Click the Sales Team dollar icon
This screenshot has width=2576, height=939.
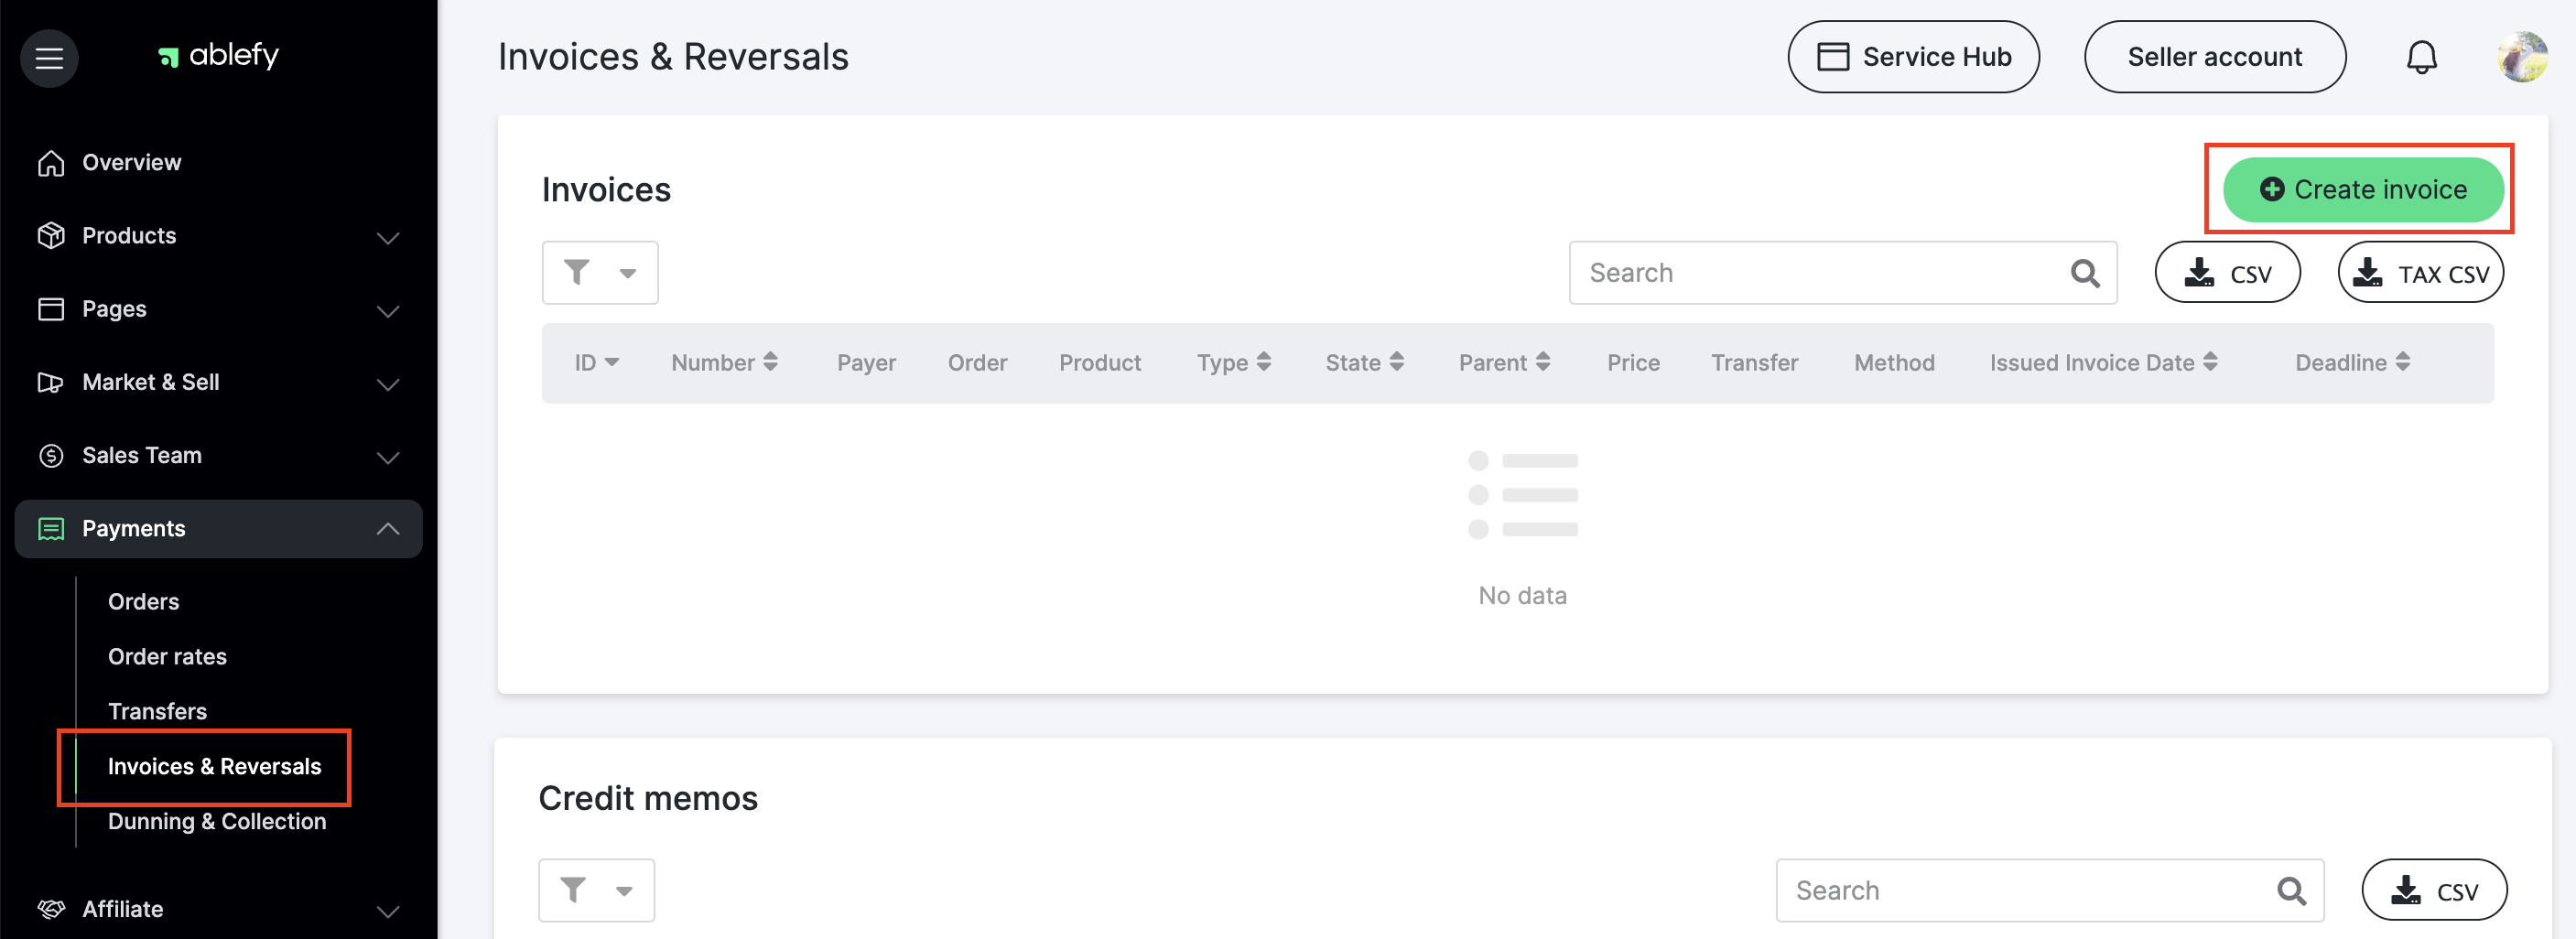click(x=51, y=456)
